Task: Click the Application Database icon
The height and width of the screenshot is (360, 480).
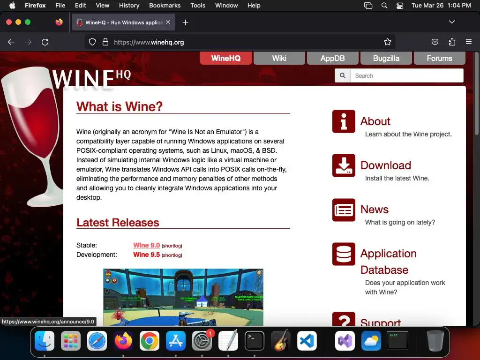Action: [344, 254]
